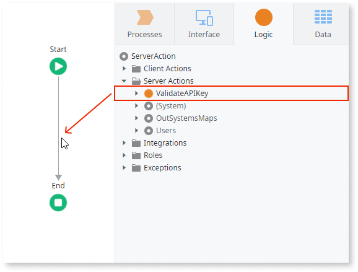
Task: Click the ServerAction module icon
Action: point(124,56)
